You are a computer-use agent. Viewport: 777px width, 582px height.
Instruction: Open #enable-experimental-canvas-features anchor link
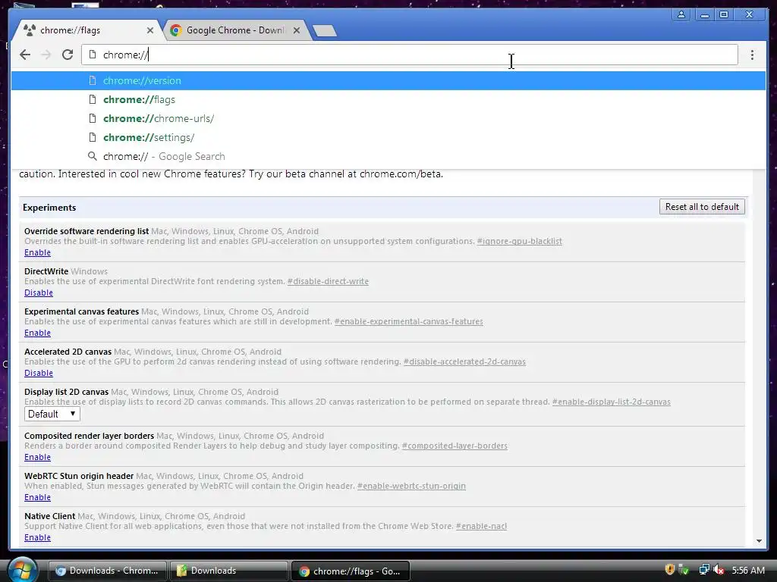point(409,321)
